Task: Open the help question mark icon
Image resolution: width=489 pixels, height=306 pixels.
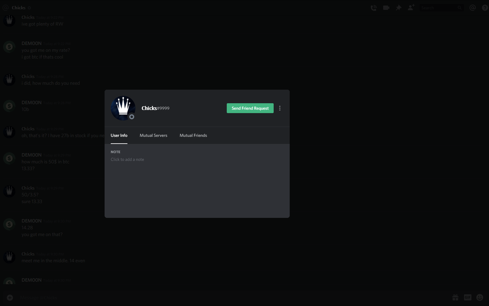Action: [x=485, y=8]
